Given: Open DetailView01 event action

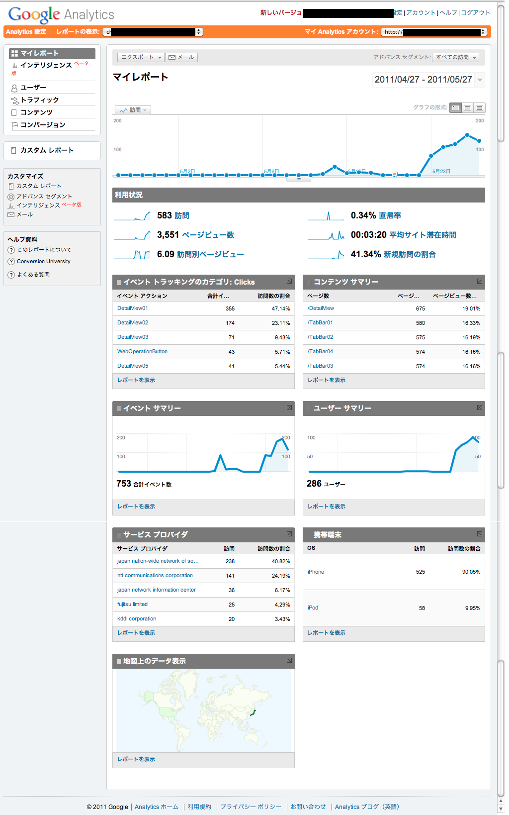Looking at the screenshot, I should (x=133, y=308).
